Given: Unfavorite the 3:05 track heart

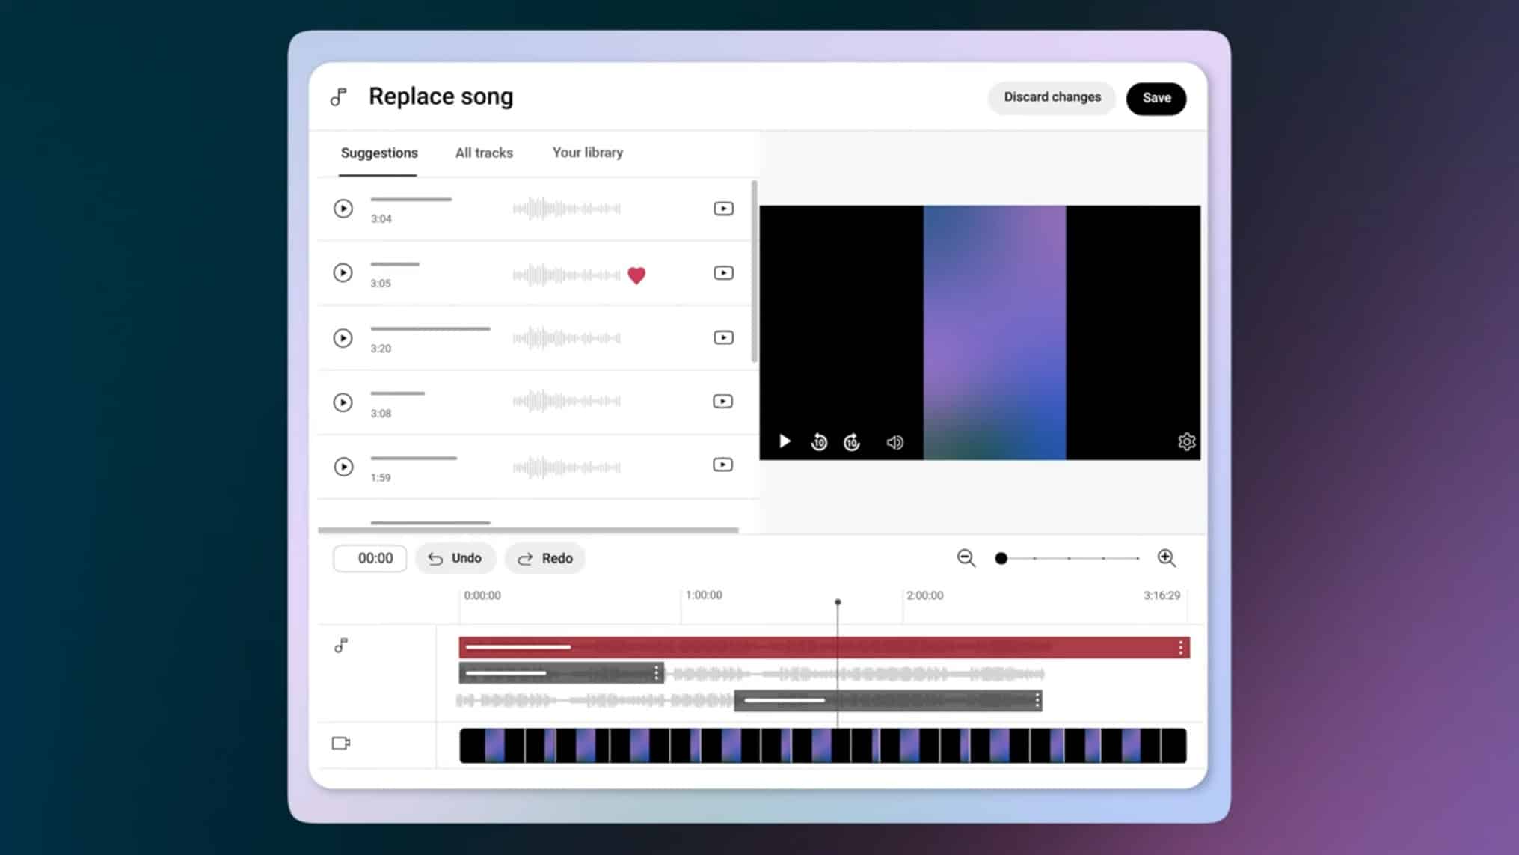Looking at the screenshot, I should coord(637,275).
